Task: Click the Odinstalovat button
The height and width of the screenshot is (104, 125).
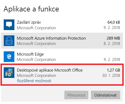Action: tap(106, 95)
